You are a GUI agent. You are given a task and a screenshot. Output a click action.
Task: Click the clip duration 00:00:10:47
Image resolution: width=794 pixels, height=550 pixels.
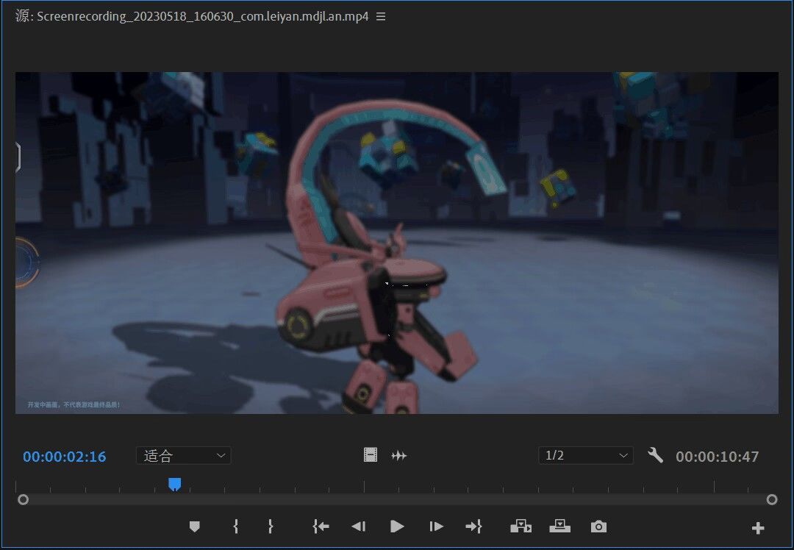[717, 457]
